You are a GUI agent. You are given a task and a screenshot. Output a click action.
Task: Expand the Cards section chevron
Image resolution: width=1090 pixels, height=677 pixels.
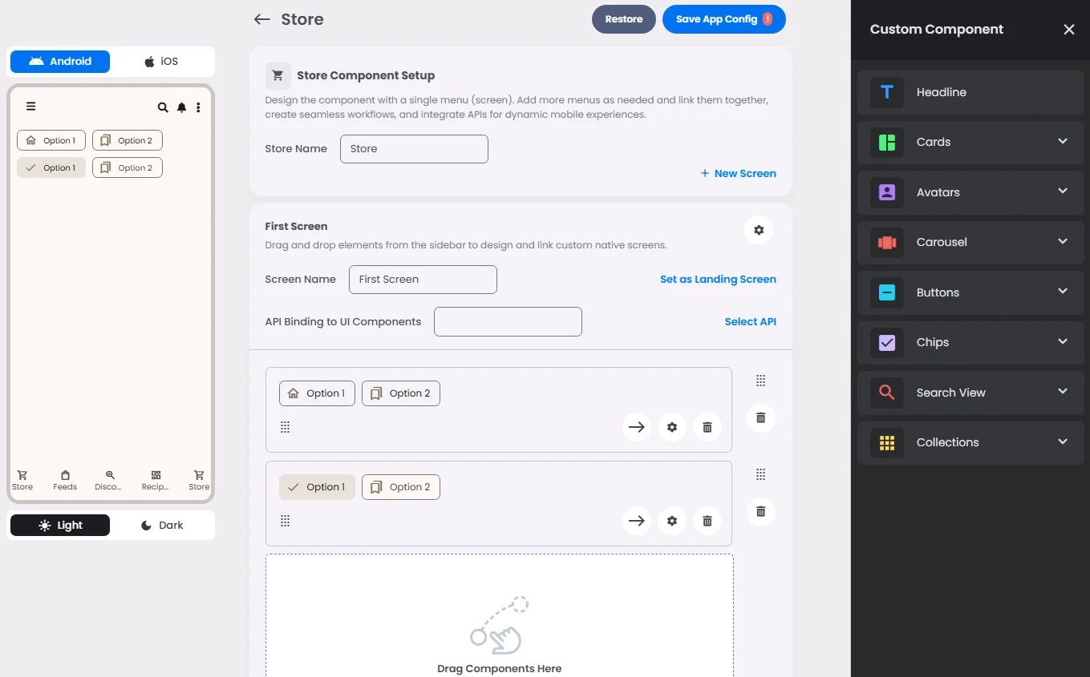tap(1063, 142)
